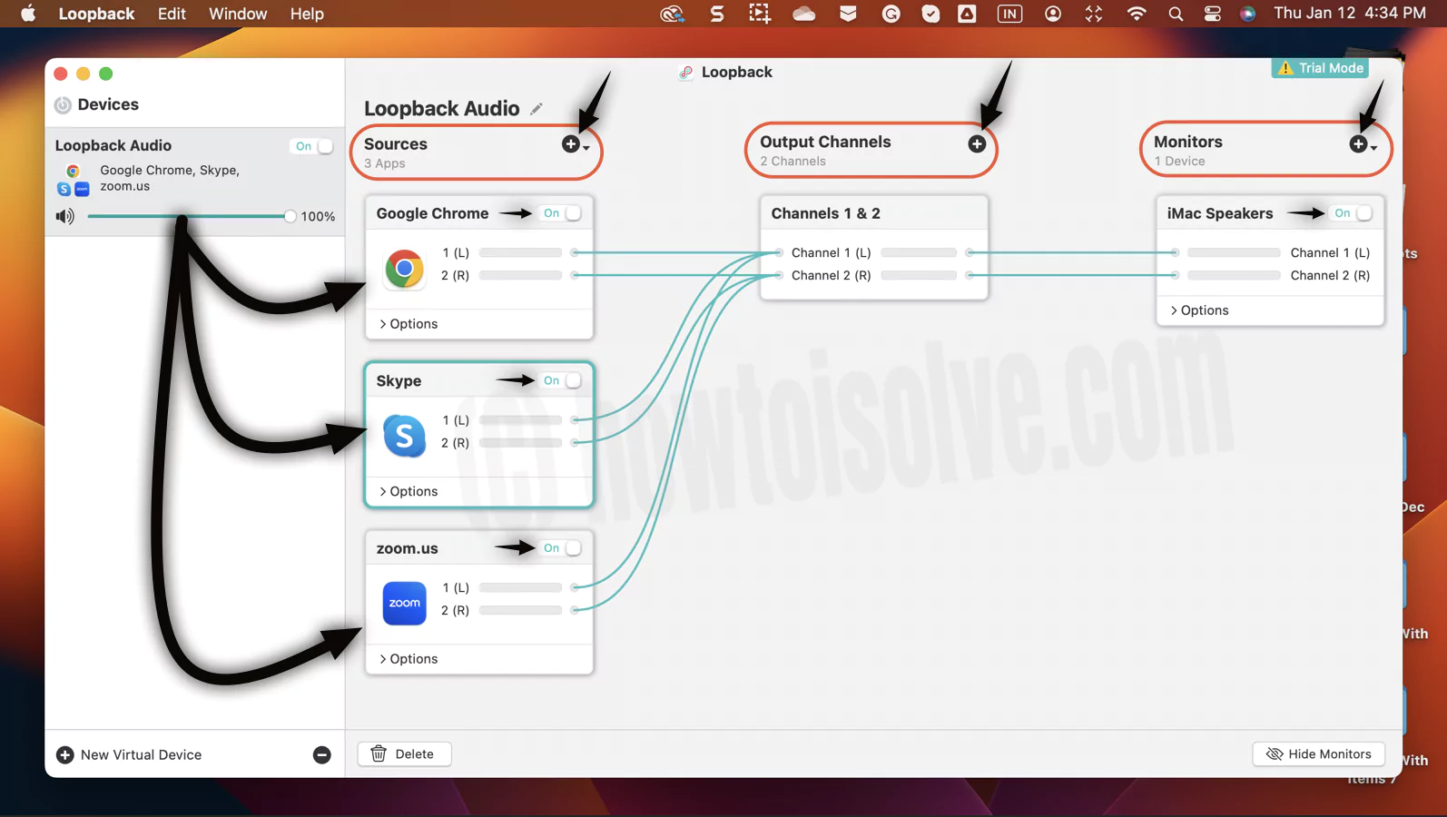Viewport: 1447px width, 817px height.
Task: Click the cloud icon in menu bar
Action: (x=804, y=14)
